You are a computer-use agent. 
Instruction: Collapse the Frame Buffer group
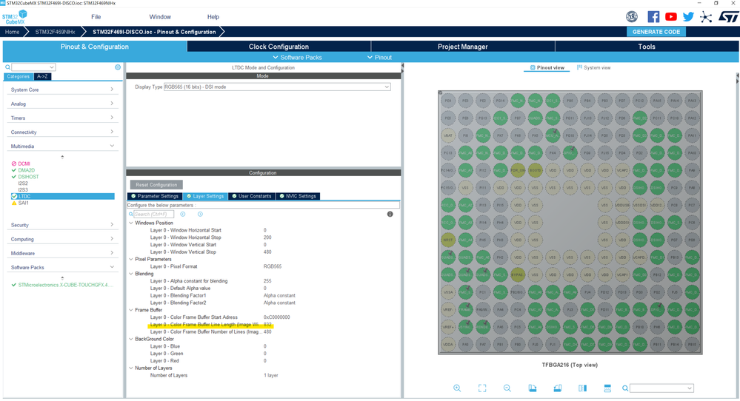tap(131, 310)
